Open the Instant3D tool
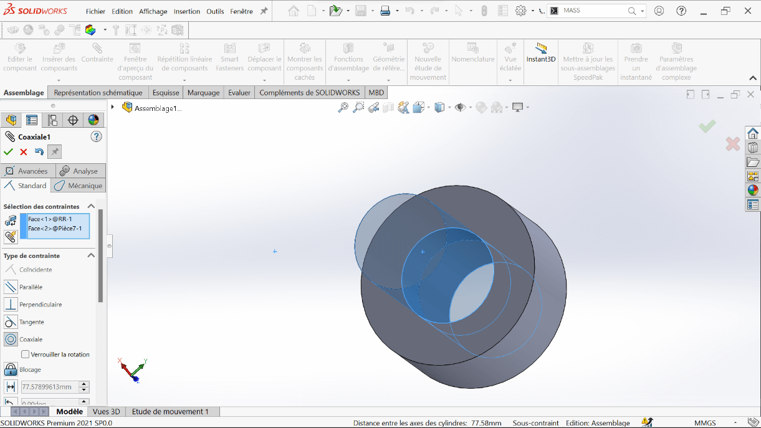Image resolution: width=761 pixels, height=428 pixels. click(x=540, y=54)
